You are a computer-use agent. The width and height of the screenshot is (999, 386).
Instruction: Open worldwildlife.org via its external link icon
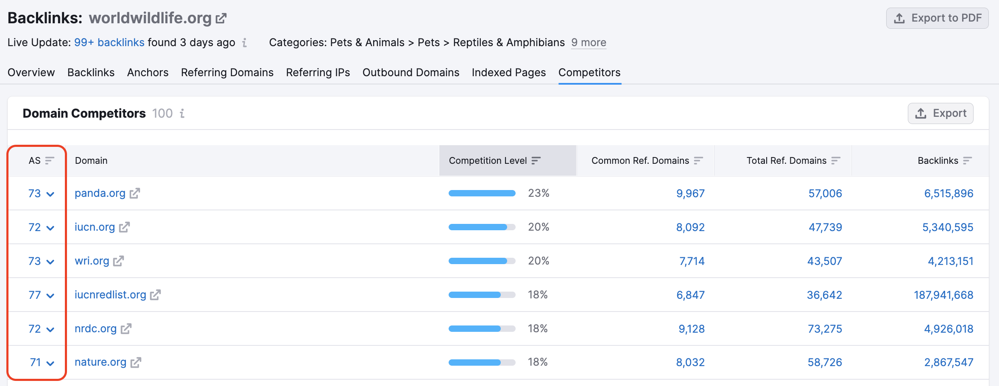click(x=221, y=18)
